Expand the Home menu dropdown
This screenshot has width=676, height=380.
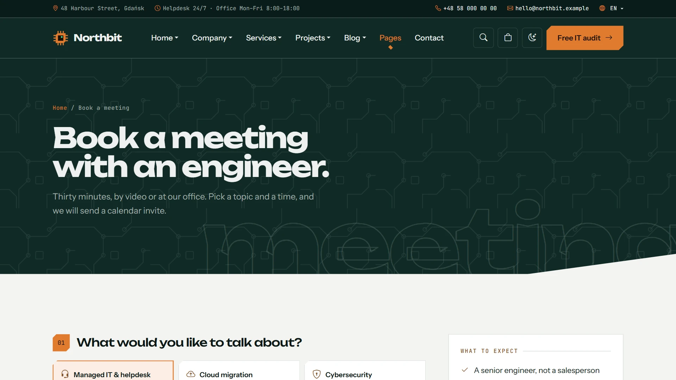[x=164, y=38]
